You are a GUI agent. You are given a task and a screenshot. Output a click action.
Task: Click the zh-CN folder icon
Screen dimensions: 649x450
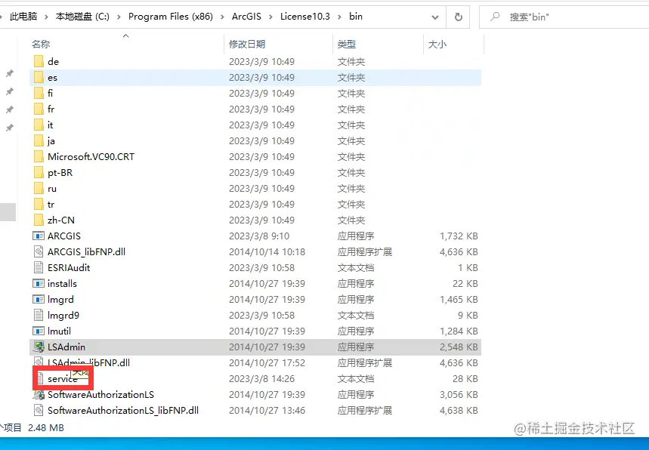click(x=39, y=220)
